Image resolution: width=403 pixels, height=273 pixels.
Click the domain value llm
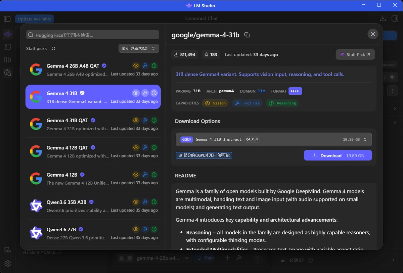pos(262,91)
